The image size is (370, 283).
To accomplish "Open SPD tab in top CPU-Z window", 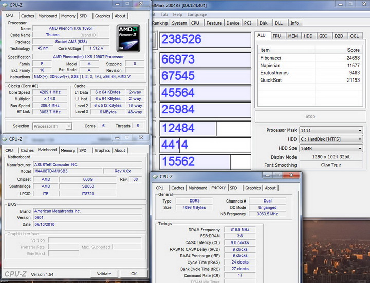I will pos(83,16).
